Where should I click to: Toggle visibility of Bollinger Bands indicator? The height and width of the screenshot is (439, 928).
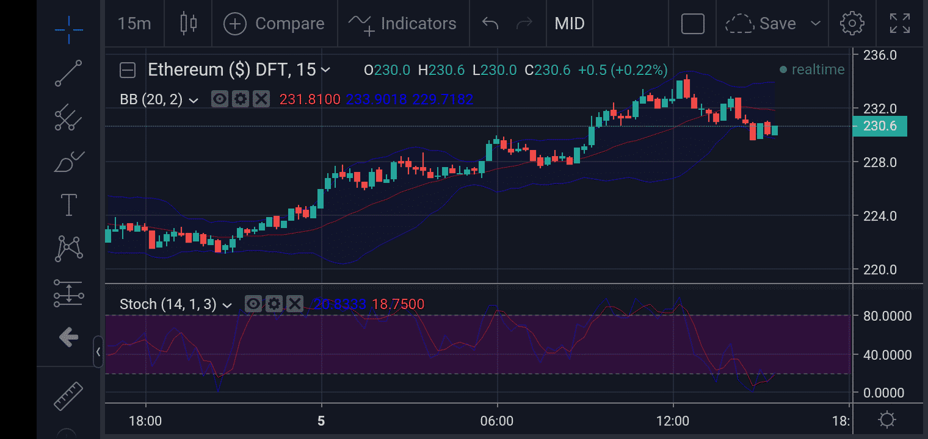[x=220, y=99]
